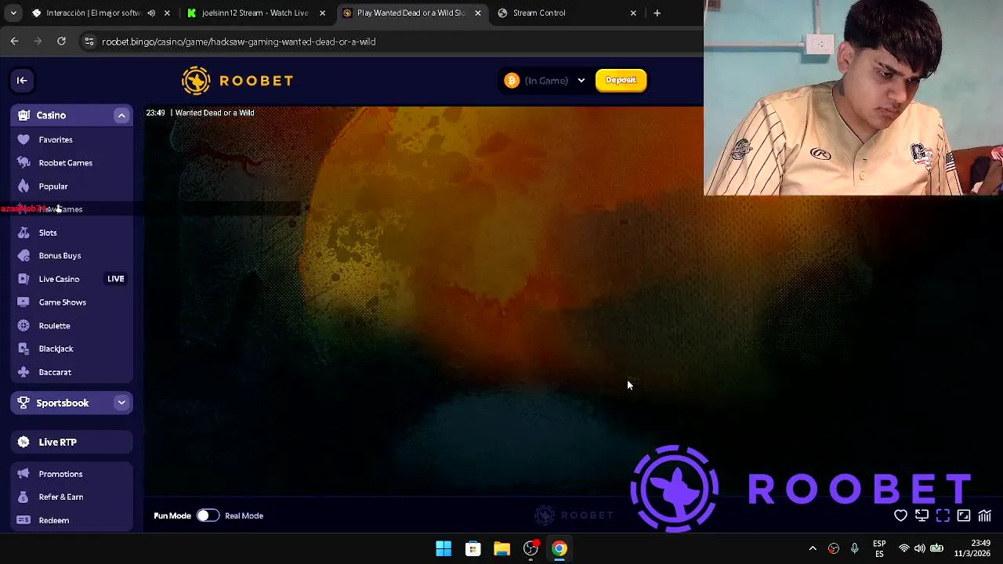1003x564 pixels.
Task: Toggle between Fun Mode and Real Mode
Action: [x=208, y=515]
